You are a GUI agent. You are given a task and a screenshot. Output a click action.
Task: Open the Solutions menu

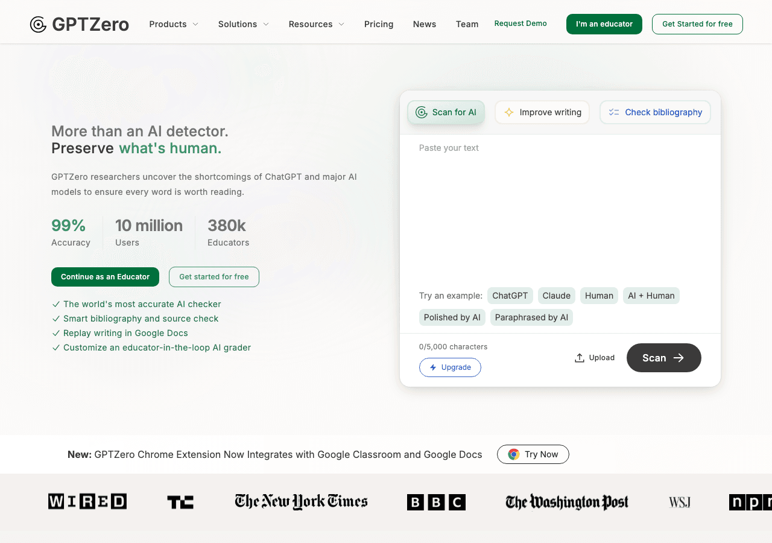coord(242,24)
